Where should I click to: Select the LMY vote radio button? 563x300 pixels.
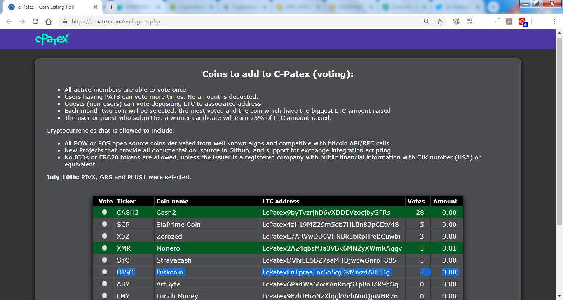pos(104,295)
